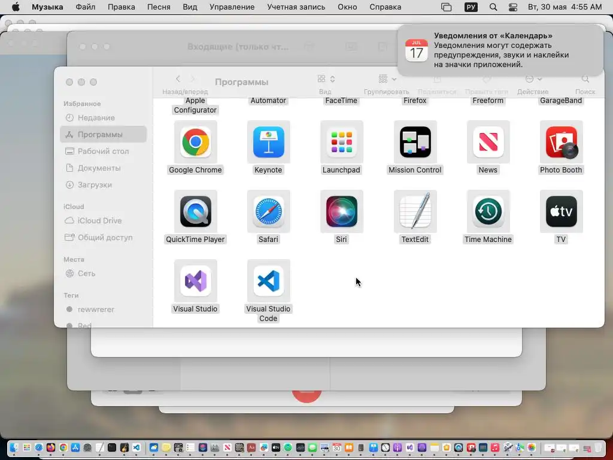The image size is (613, 460).
Task: Open the Google Chrome app icon in Finder
Action: [x=196, y=142]
